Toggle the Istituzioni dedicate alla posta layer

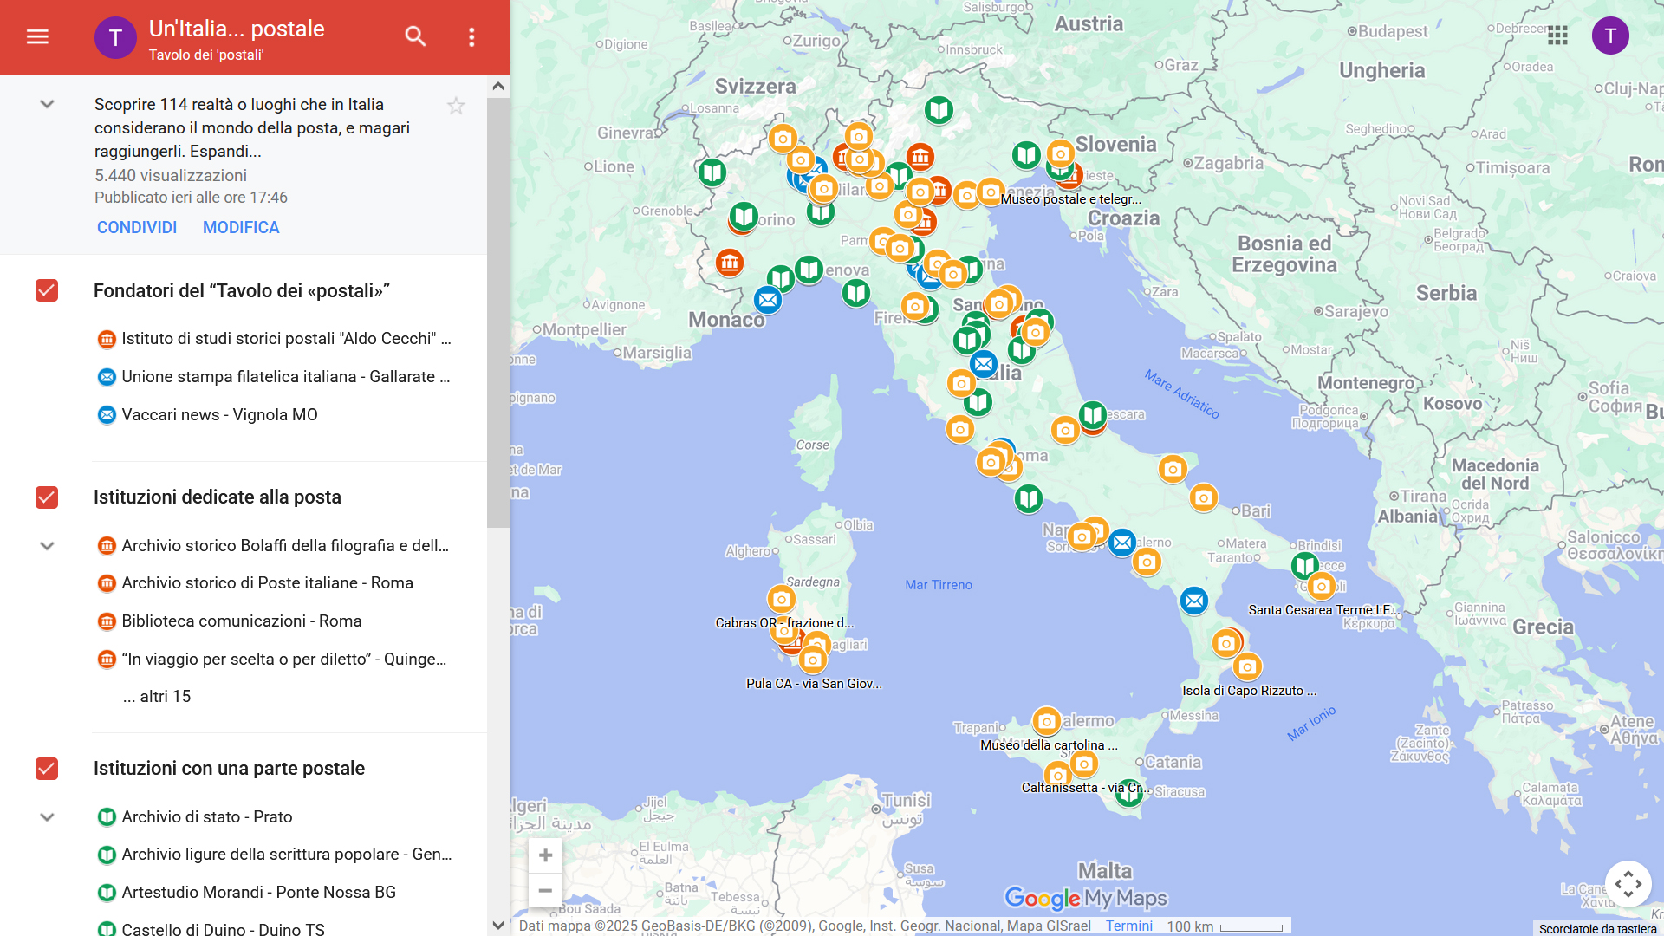47,497
